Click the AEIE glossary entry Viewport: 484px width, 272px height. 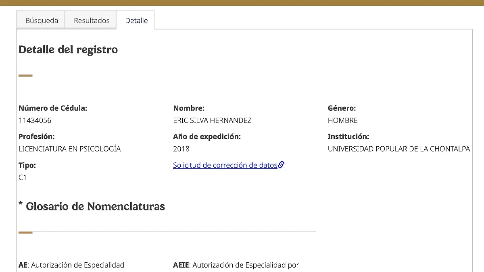tap(236, 265)
